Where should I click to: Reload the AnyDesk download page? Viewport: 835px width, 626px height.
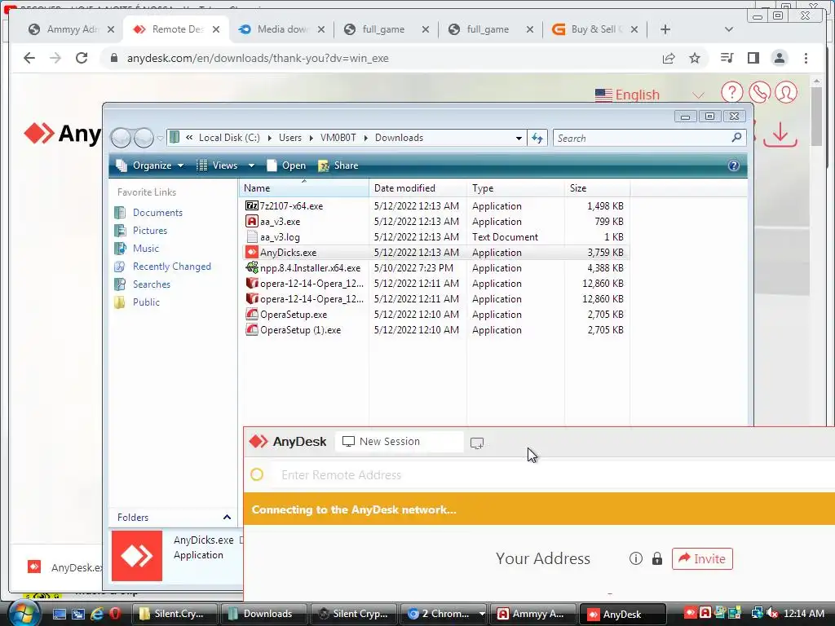pyautogui.click(x=82, y=58)
